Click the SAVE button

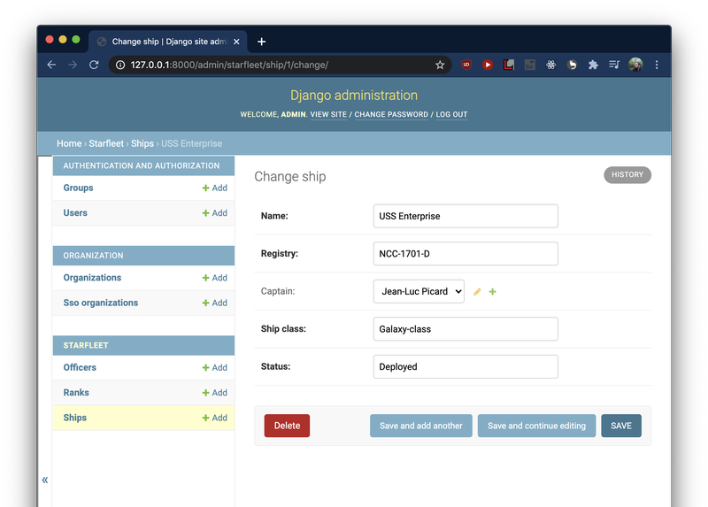point(621,426)
